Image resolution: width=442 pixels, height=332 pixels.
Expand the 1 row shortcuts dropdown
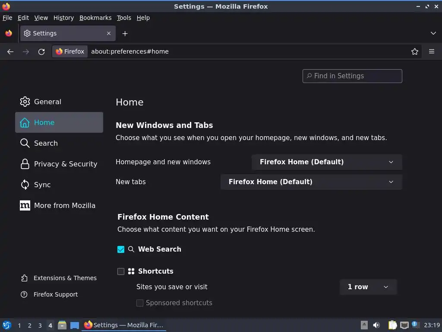368,287
